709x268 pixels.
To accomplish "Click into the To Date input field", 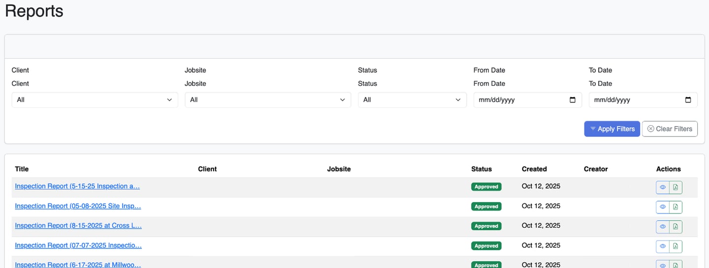I will coord(643,100).
